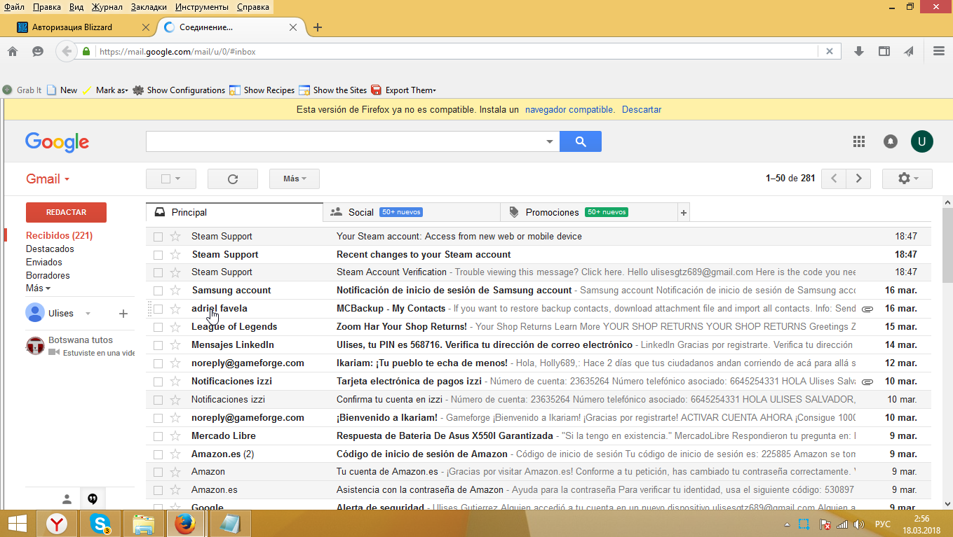The height and width of the screenshot is (537, 953).
Task: Dismiss banner with Descartar link
Action: pyautogui.click(x=642, y=110)
